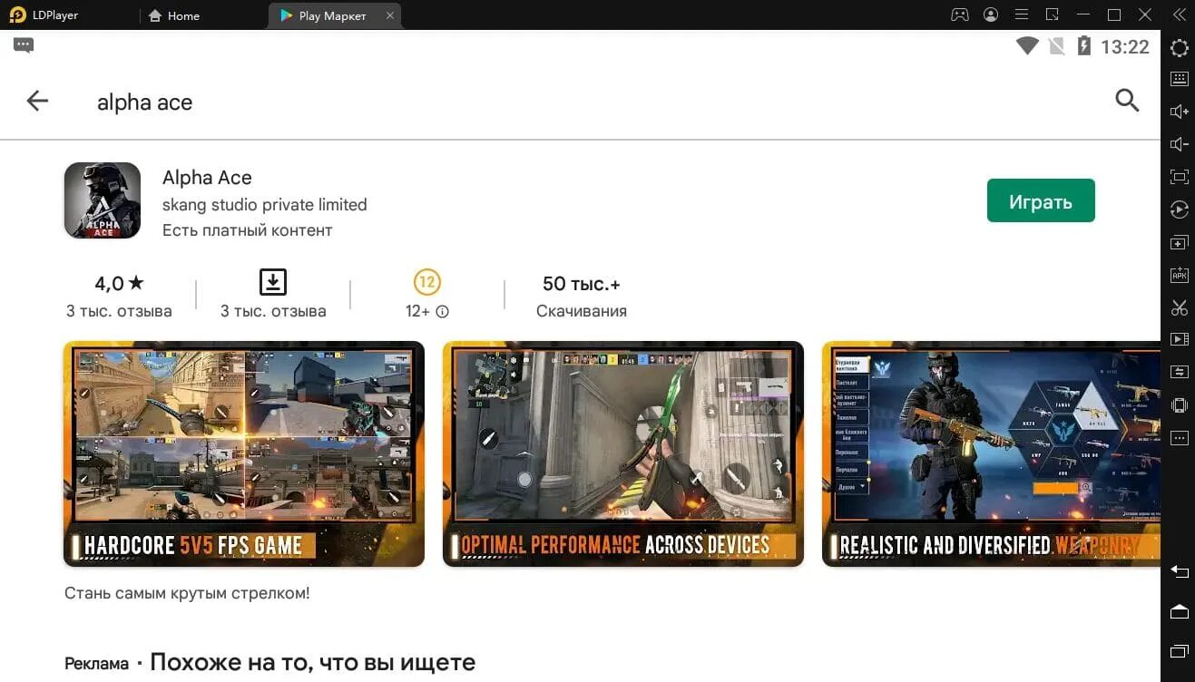The height and width of the screenshot is (682, 1195).
Task: Click the Стань самым крутым стрелком text
Action: click(x=187, y=593)
